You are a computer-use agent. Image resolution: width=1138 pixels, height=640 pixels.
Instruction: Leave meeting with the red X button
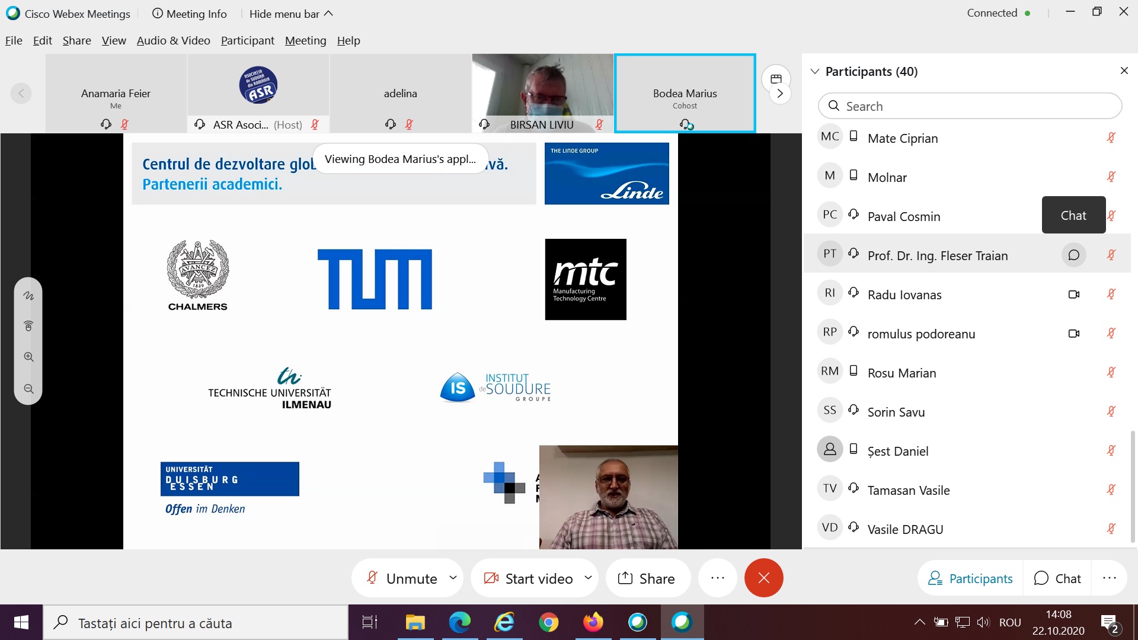coord(763,578)
